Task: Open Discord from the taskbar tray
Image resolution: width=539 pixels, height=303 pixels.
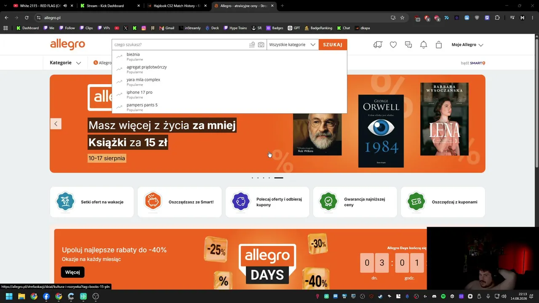Action: pos(434,297)
